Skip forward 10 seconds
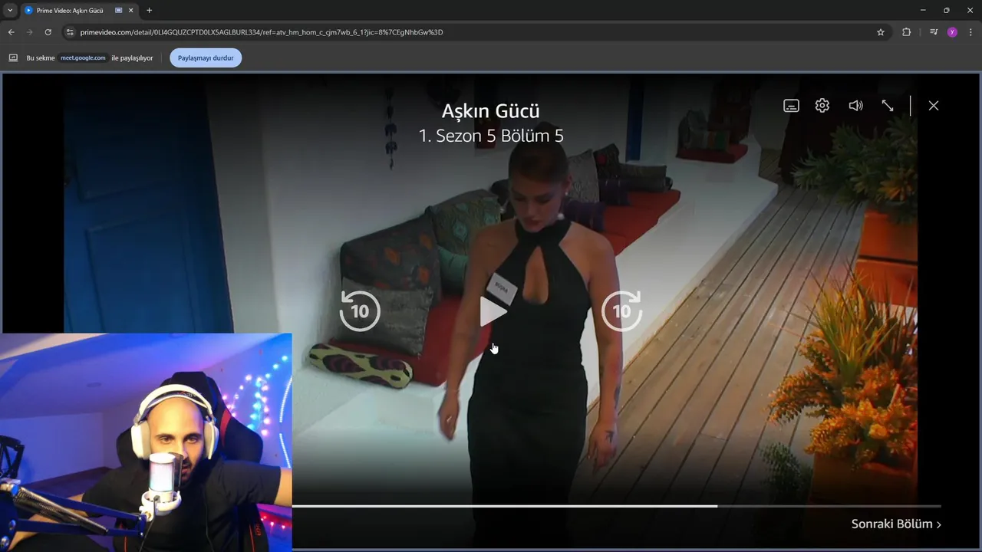The width and height of the screenshot is (982, 552). coord(621,310)
